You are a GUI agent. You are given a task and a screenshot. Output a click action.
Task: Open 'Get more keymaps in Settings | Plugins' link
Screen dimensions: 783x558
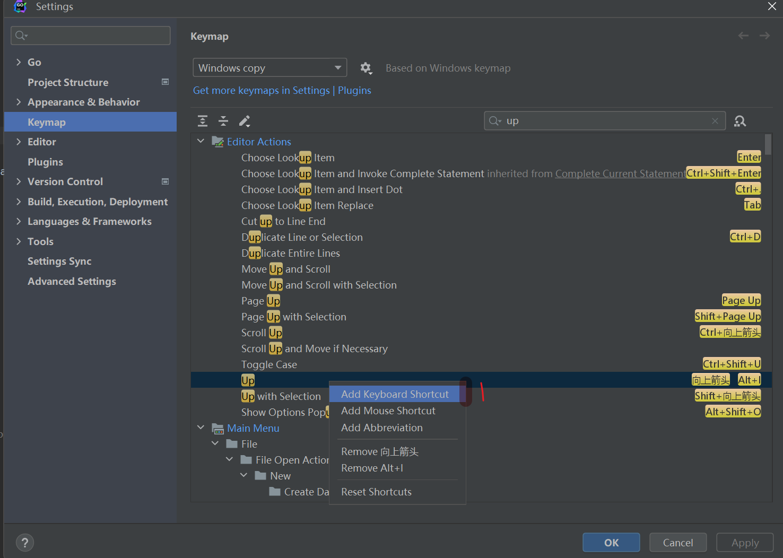tap(282, 90)
